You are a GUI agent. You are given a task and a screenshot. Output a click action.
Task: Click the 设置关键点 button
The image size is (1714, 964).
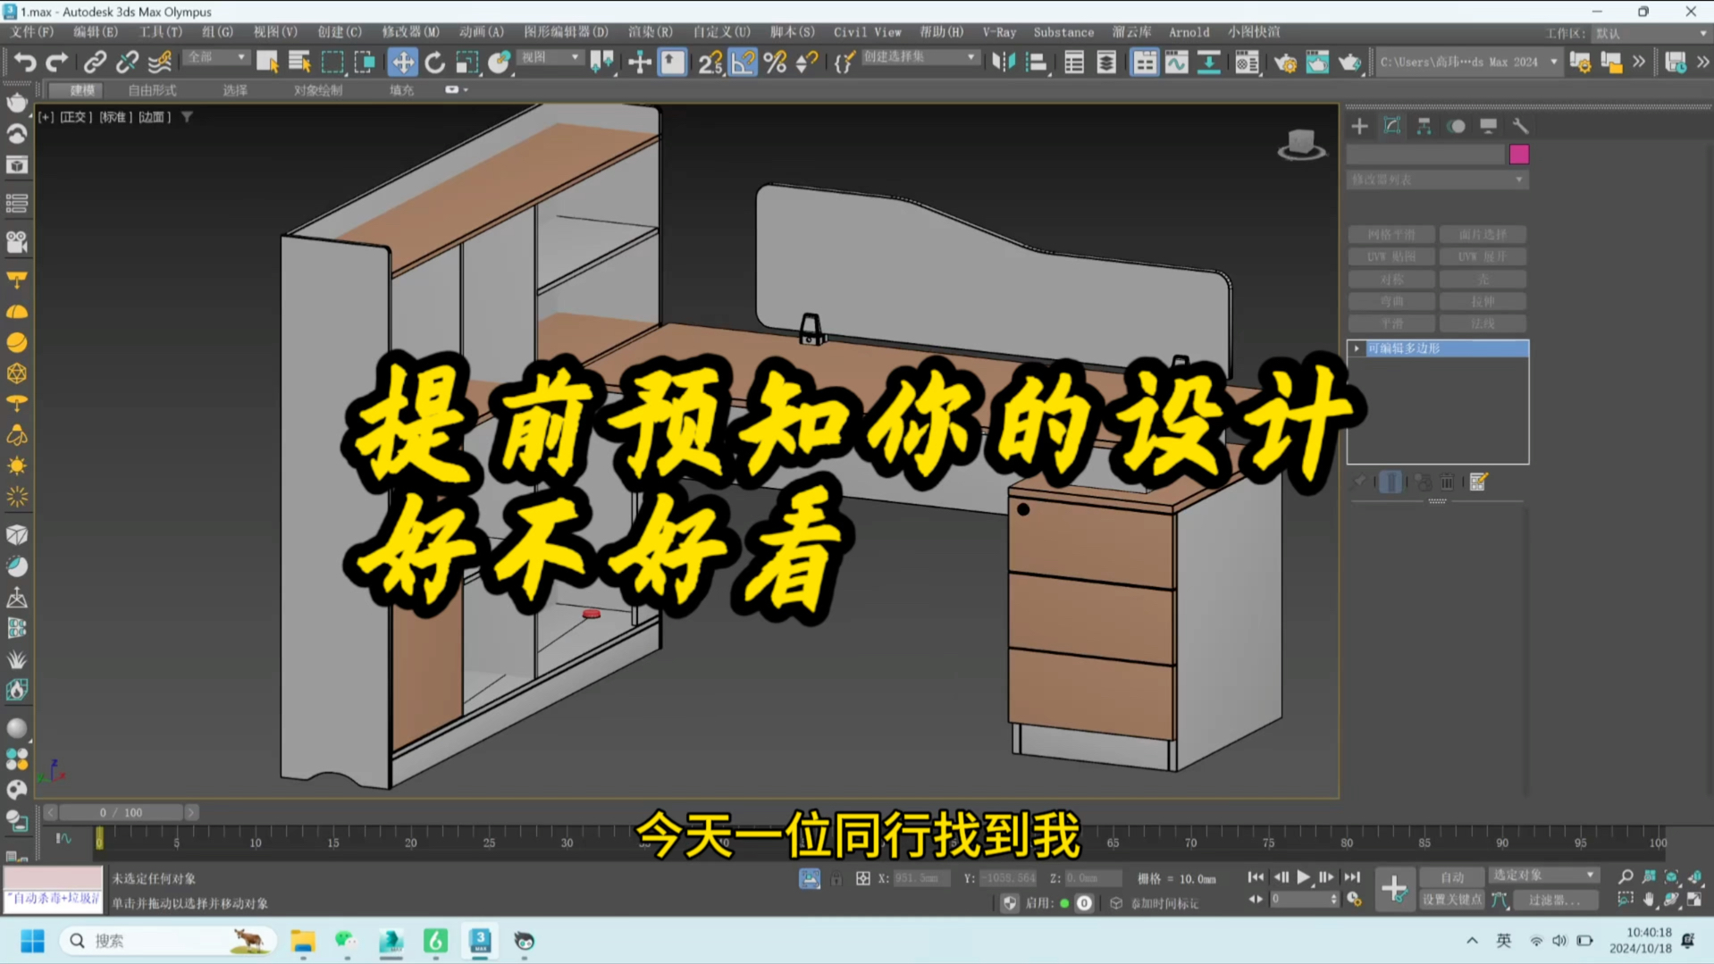(x=1452, y=900)
